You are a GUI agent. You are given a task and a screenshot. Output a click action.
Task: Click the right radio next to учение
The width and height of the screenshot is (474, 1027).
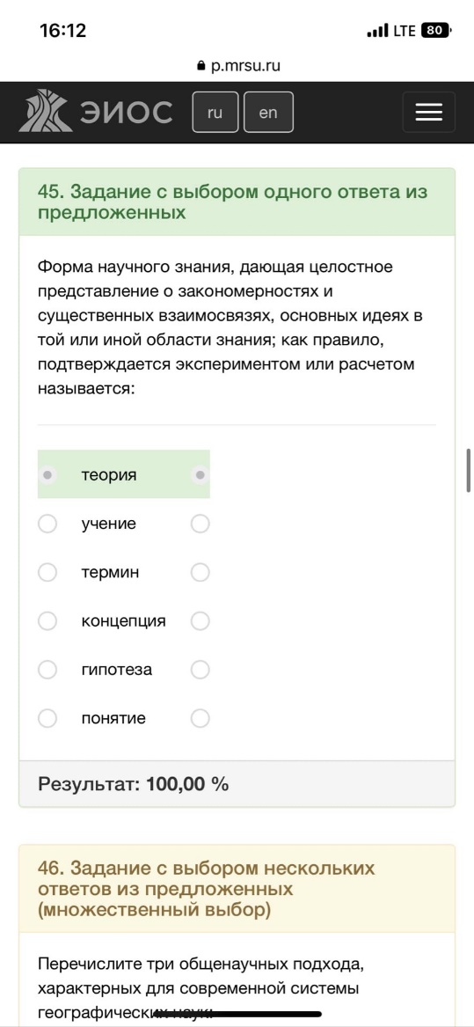[200, 524]
